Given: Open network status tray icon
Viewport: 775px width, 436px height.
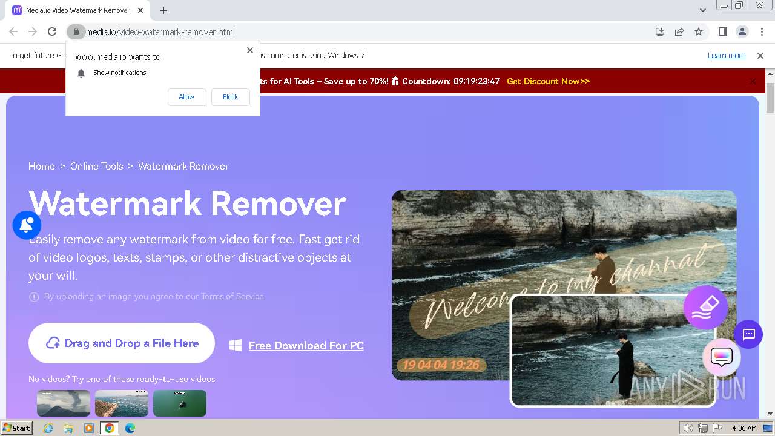Looking at the screenshot, I should point(704,428).
